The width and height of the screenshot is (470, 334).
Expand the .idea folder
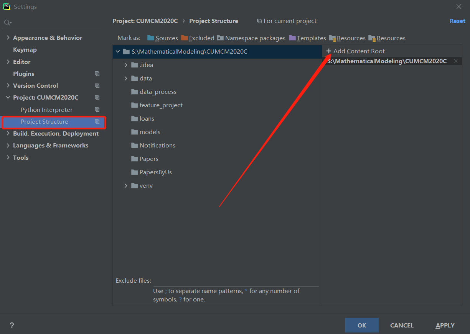click(x=126, y=65)
